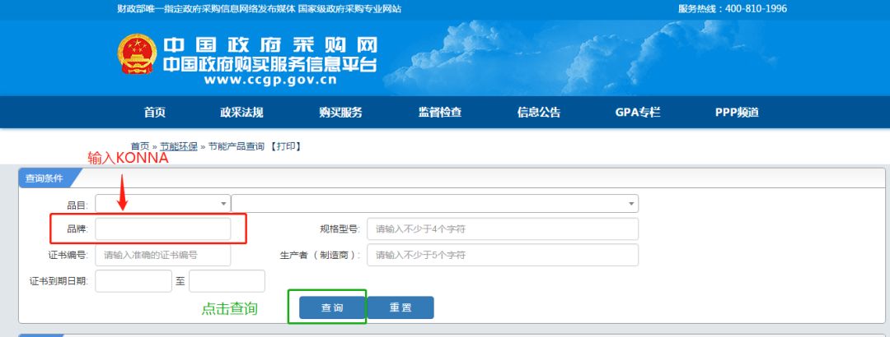Screen dimensions: 890x337
Task: Open the 证书到期日期 end date field
Action: point(227,281)
